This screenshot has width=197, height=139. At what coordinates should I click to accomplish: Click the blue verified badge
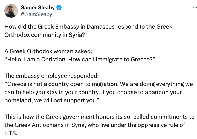click(59, 8)
